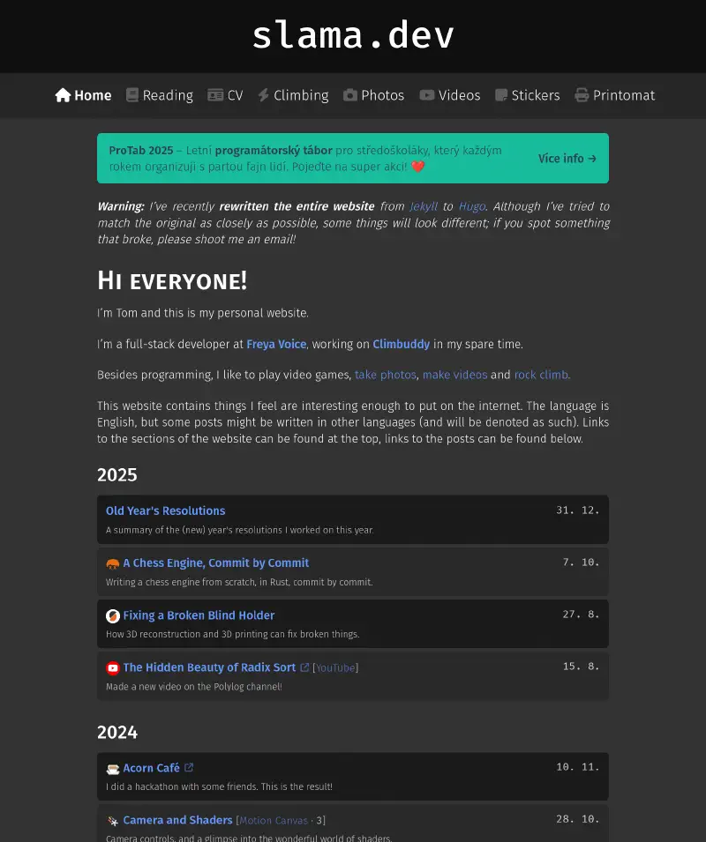Click the Více info link in banner

pyautogui.click(x=567, y=159)
